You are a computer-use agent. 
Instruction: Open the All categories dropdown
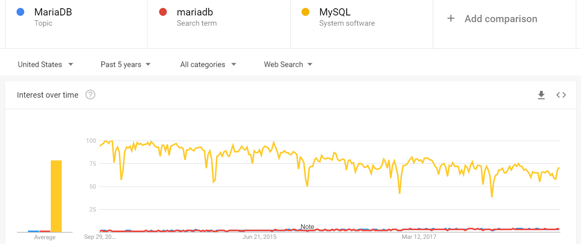point(208,64)
